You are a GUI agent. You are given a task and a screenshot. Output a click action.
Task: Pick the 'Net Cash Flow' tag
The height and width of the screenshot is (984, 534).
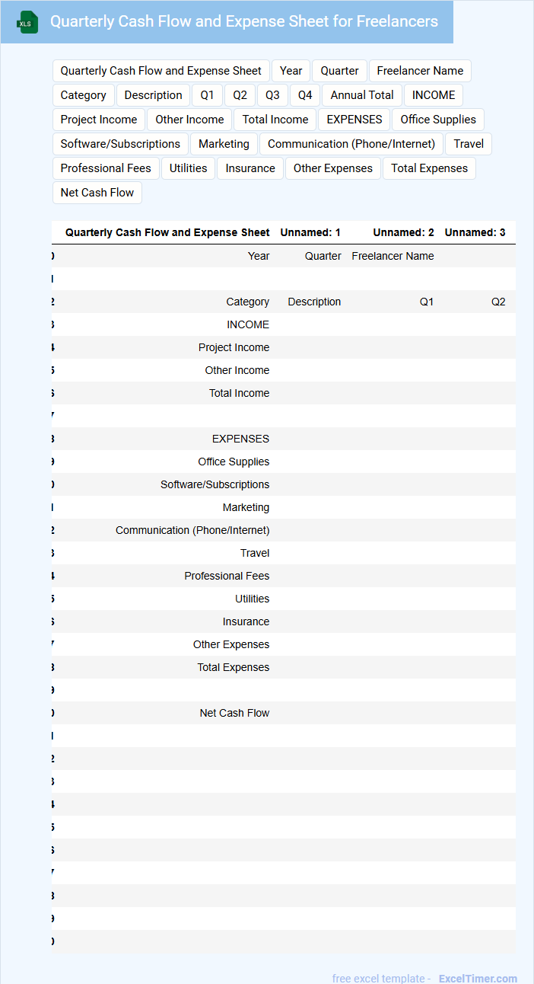[97, 193]
